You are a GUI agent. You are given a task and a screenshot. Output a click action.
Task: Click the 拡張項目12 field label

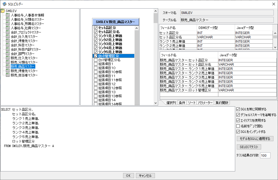(x=107, y=84)
